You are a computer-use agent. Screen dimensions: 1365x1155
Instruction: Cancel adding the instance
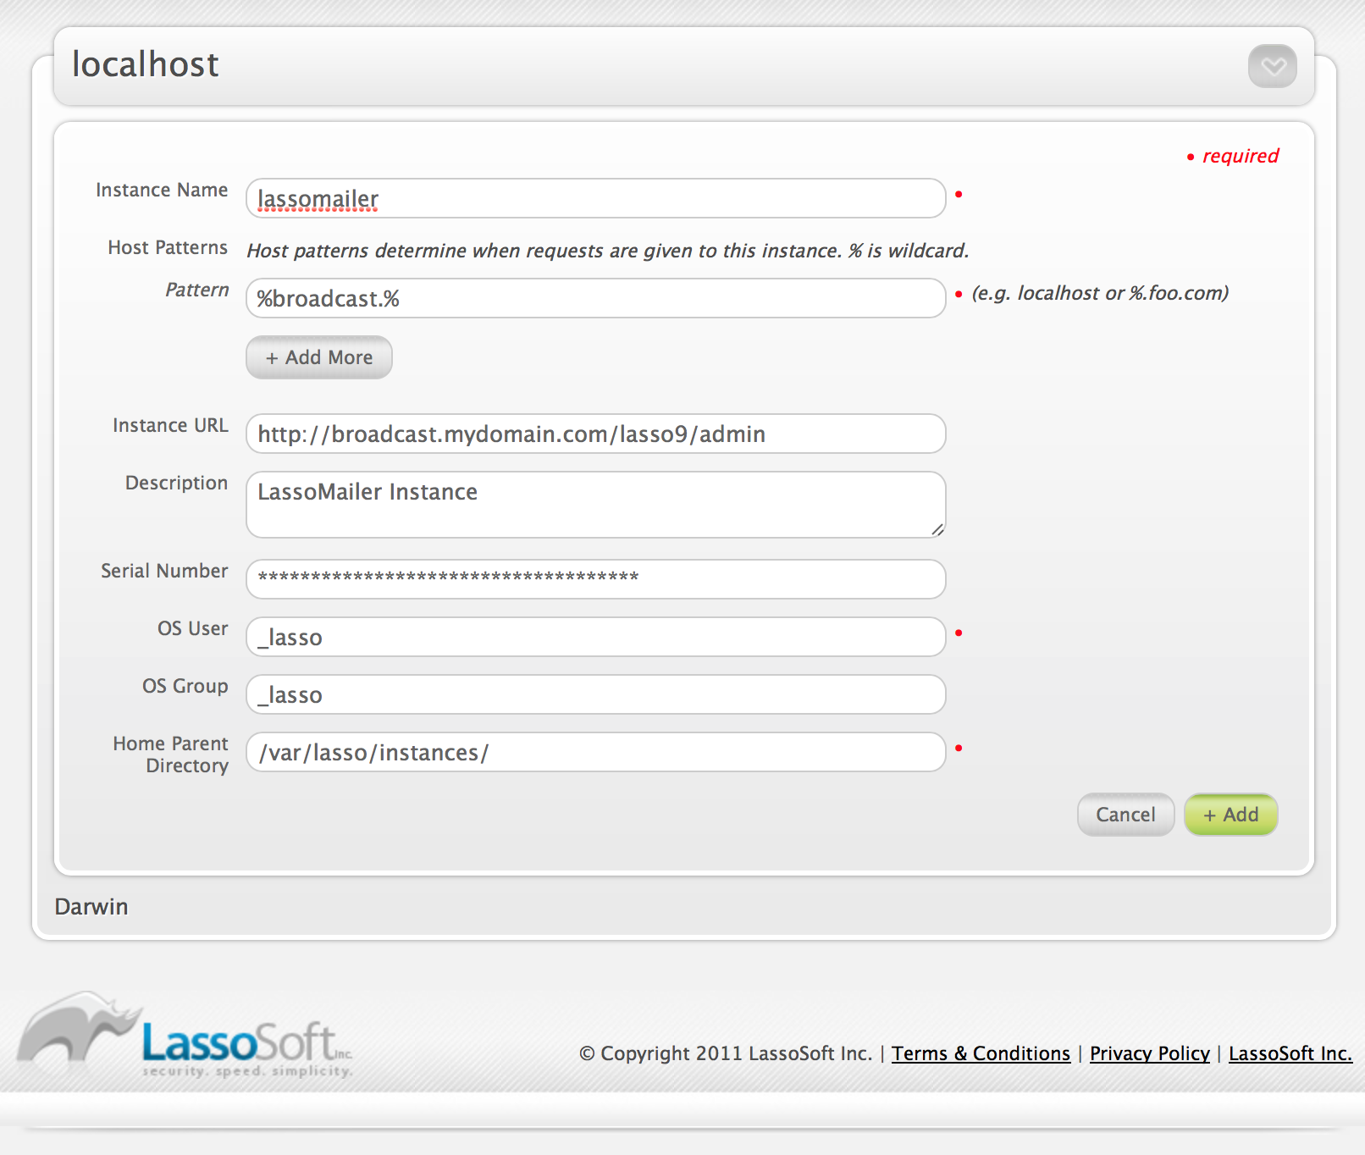click(1125, 815)
